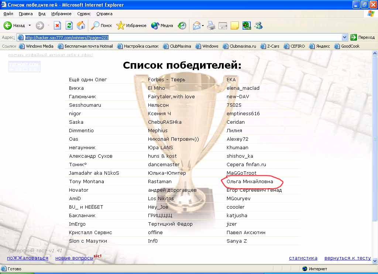Go to the Home page icon
Screen dimensions: 378x274
[x=81, y=25]
